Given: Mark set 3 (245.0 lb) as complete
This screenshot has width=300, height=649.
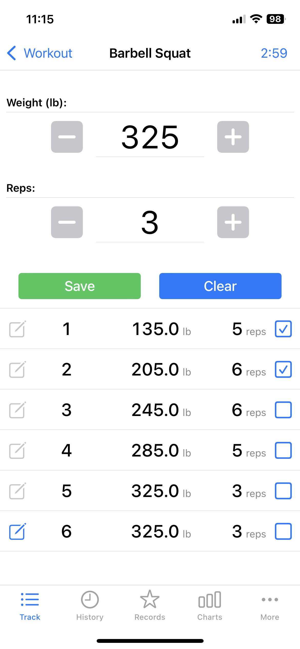Looking at the screenshot, I should pyautogui.click(x=283, y=410).
